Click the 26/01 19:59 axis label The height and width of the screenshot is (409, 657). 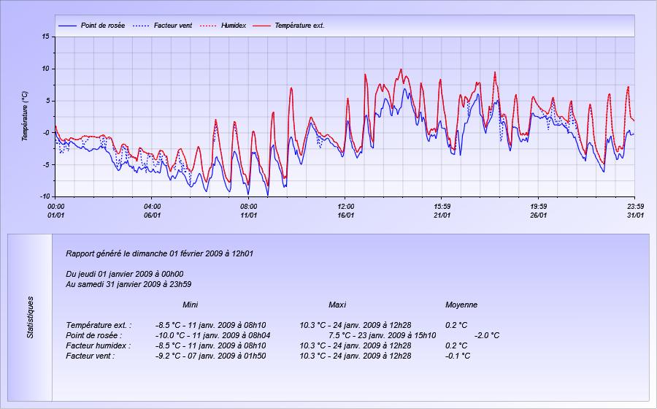[539, 211]
